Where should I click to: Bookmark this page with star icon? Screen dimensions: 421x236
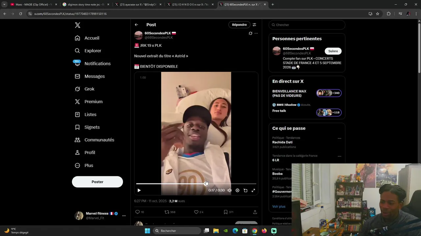point(378,14)
